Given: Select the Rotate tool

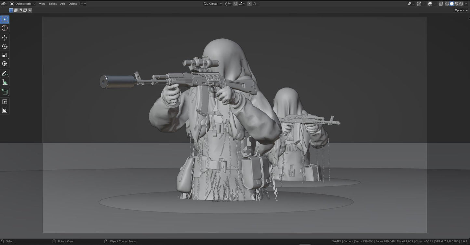Looking at the screenshot, I should 5,46.
